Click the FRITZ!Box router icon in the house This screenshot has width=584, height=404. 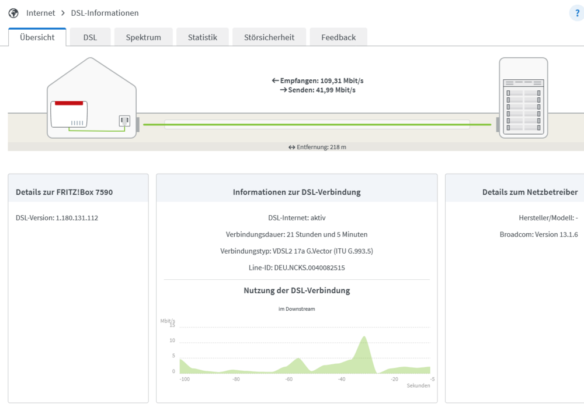(69, 114)
